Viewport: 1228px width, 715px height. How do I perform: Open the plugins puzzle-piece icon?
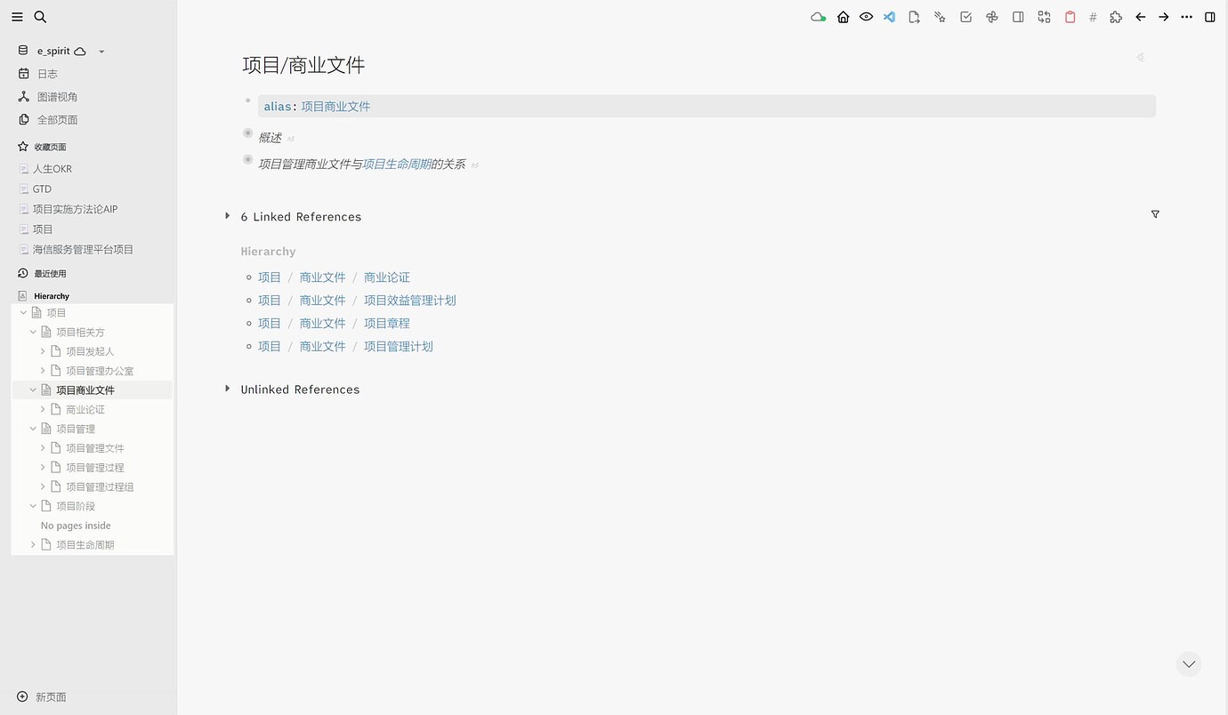coord(1116,16)
